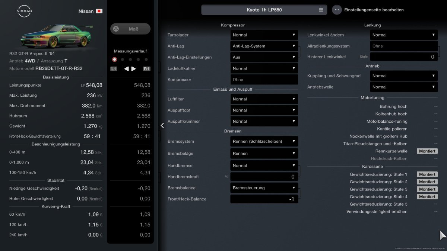
Task: Click the Hinterer Lenkwinkel value field
Action: pyautogui.click(x=404, y=57)
